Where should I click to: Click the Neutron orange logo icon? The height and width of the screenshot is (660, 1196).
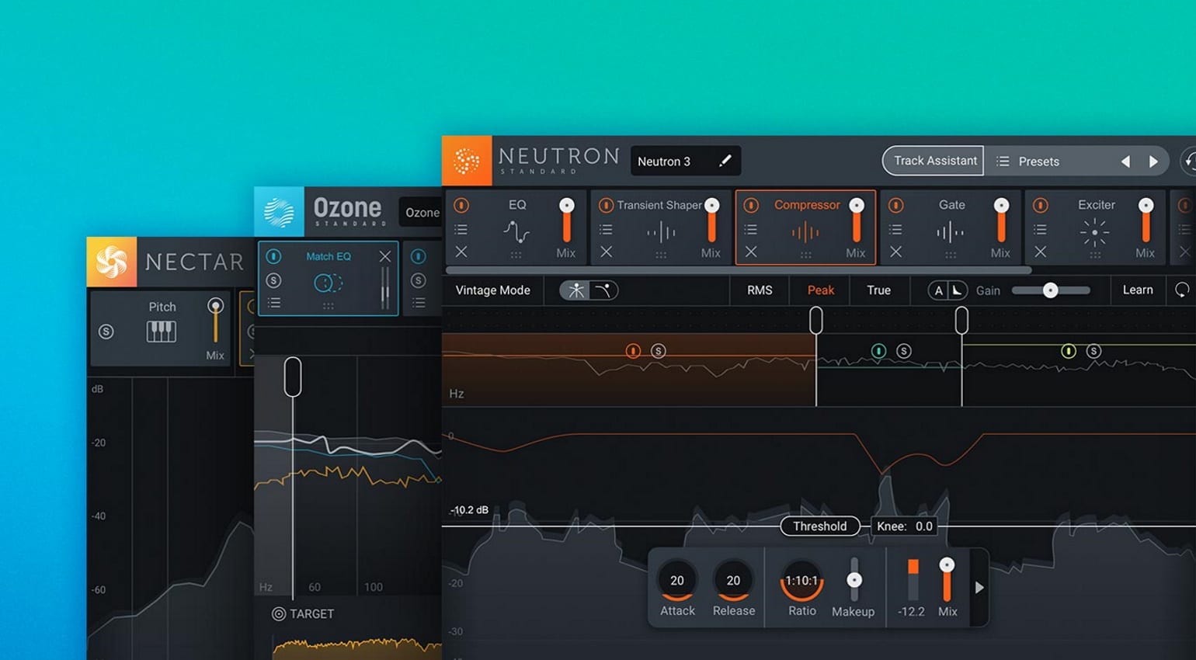point(467,161)
